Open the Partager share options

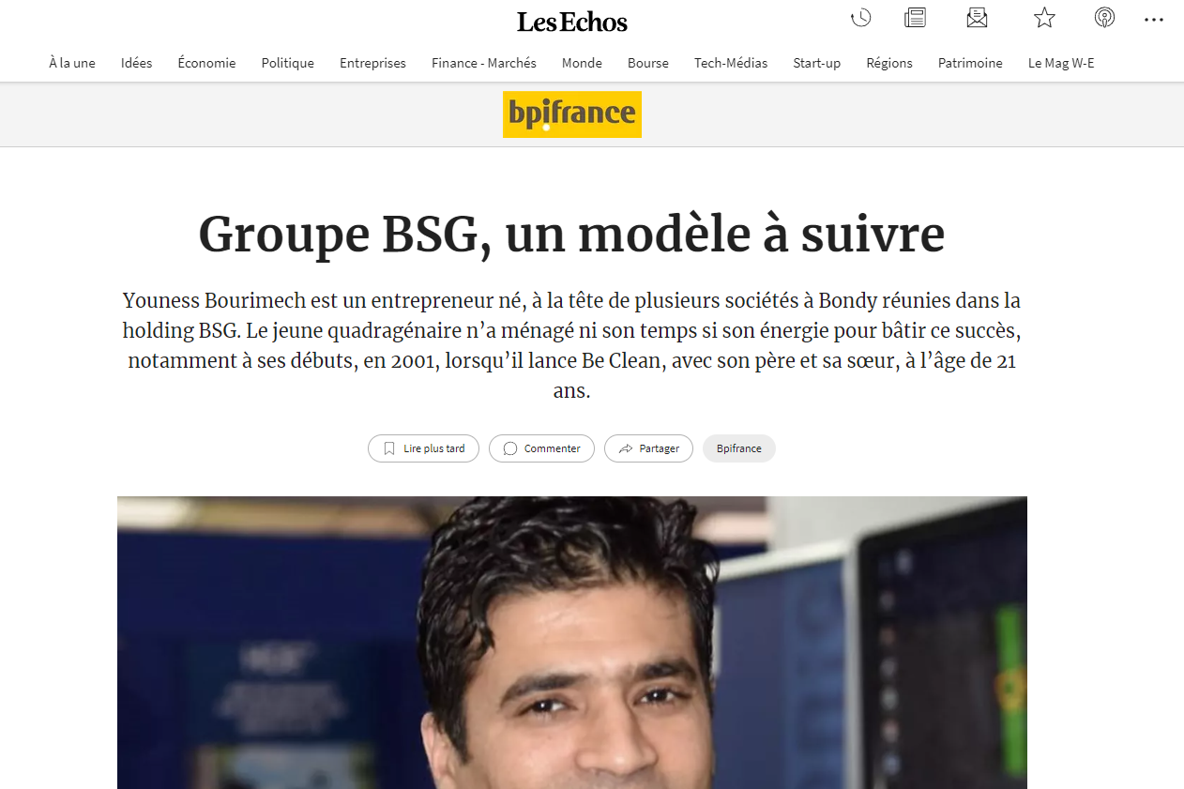(648, 448)
